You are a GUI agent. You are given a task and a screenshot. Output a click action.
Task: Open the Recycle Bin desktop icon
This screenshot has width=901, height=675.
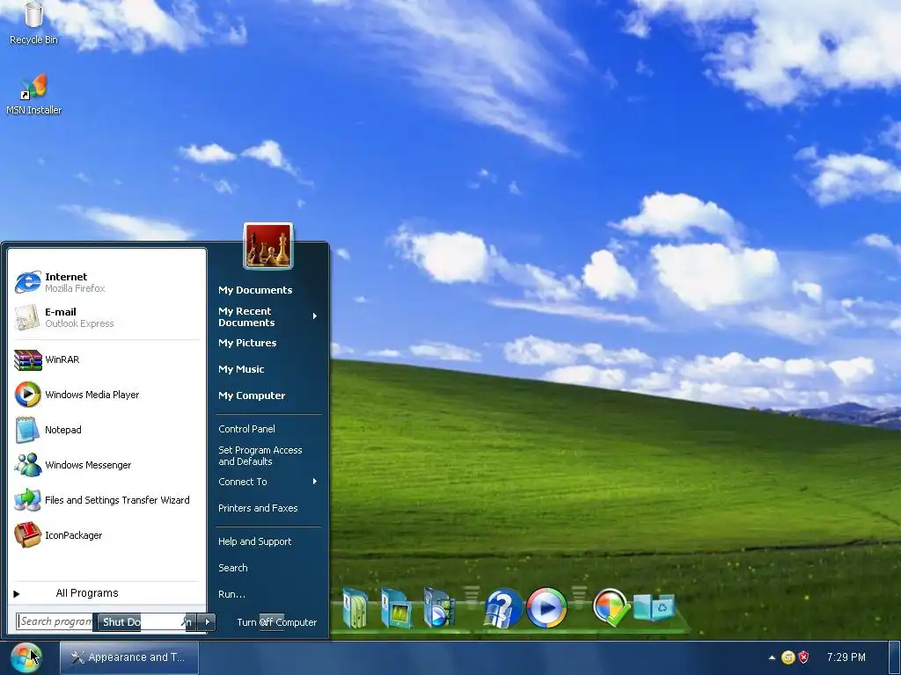click(33, 23)
